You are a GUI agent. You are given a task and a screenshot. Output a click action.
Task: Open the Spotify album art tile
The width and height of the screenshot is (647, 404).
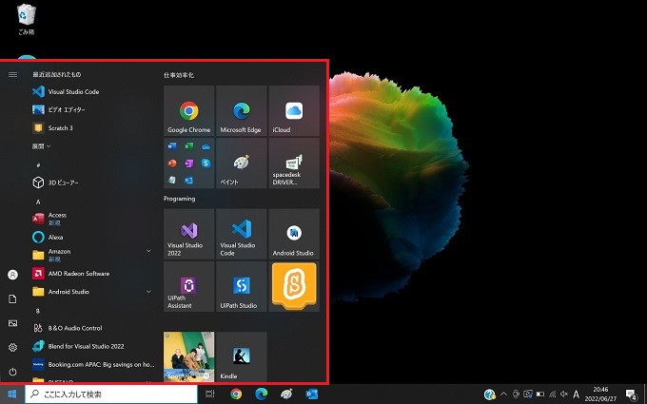[x=189, y=356]
